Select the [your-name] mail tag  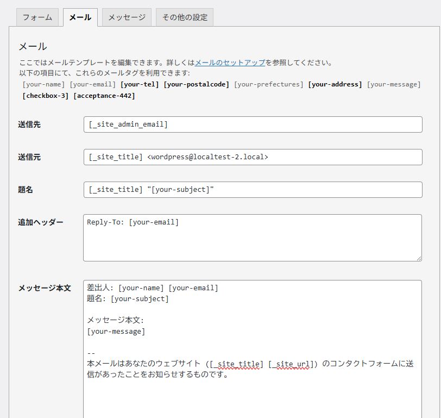click(44, 84)
